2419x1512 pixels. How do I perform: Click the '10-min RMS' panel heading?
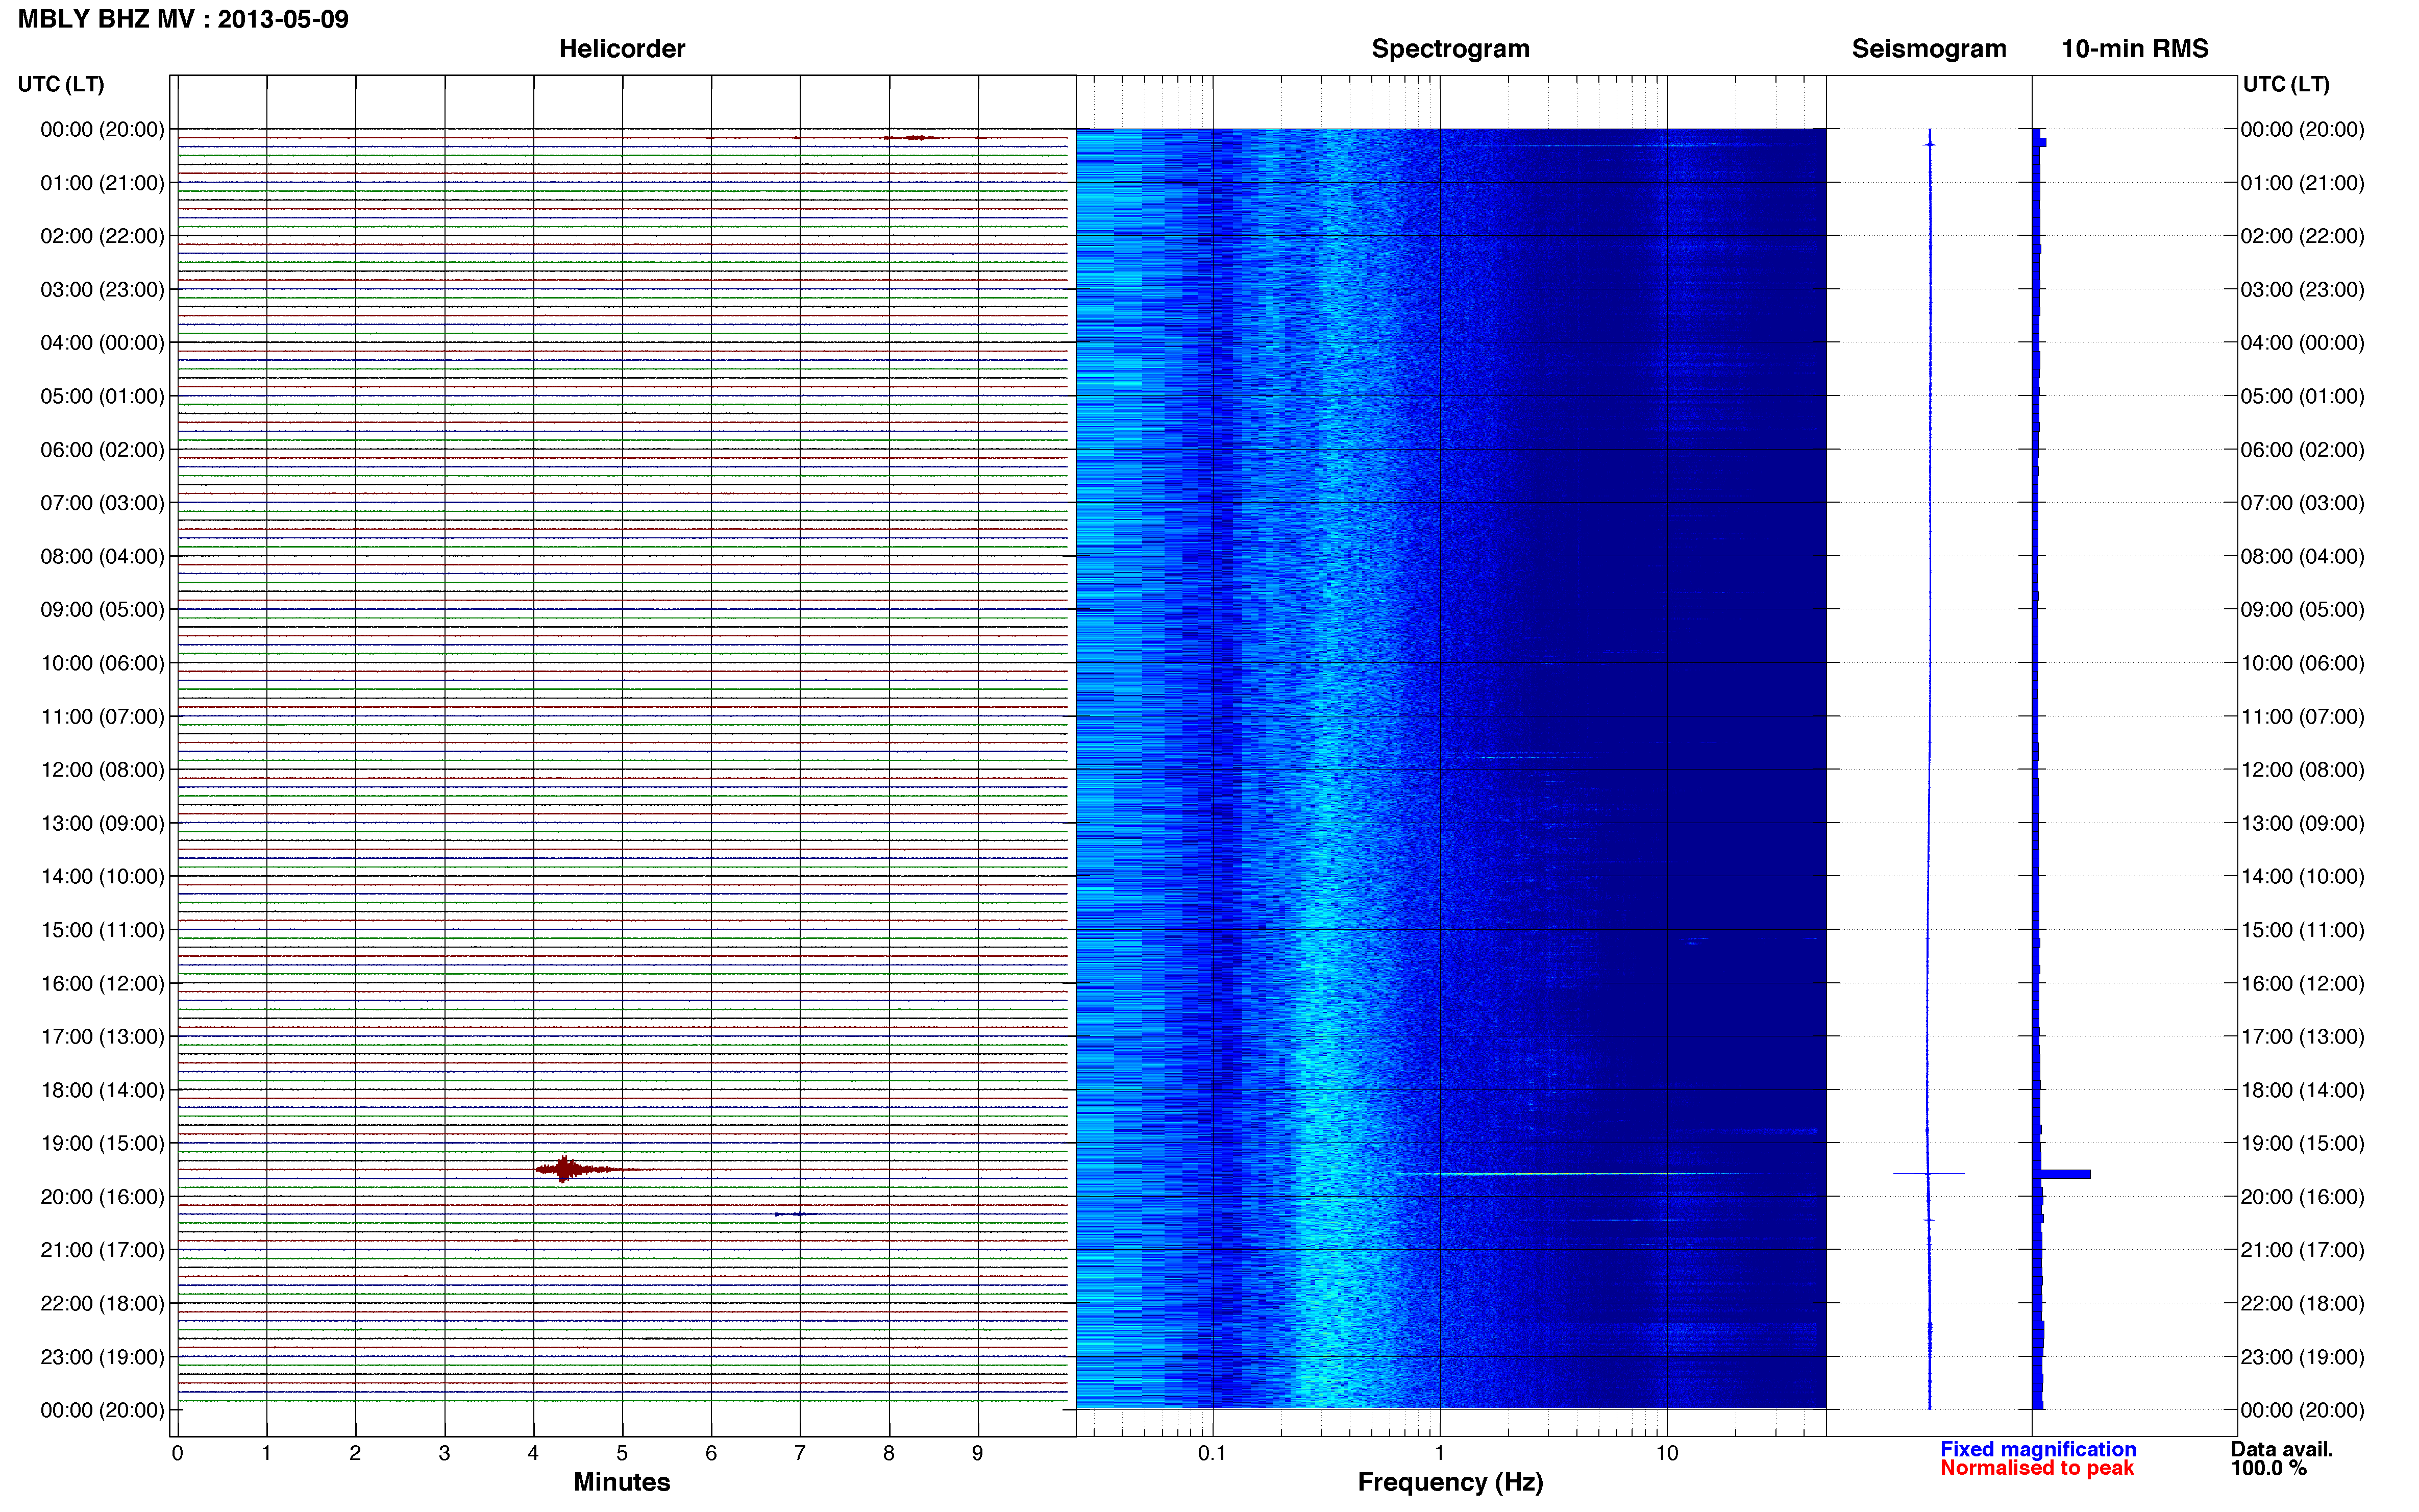click(x=2135, y=49)
